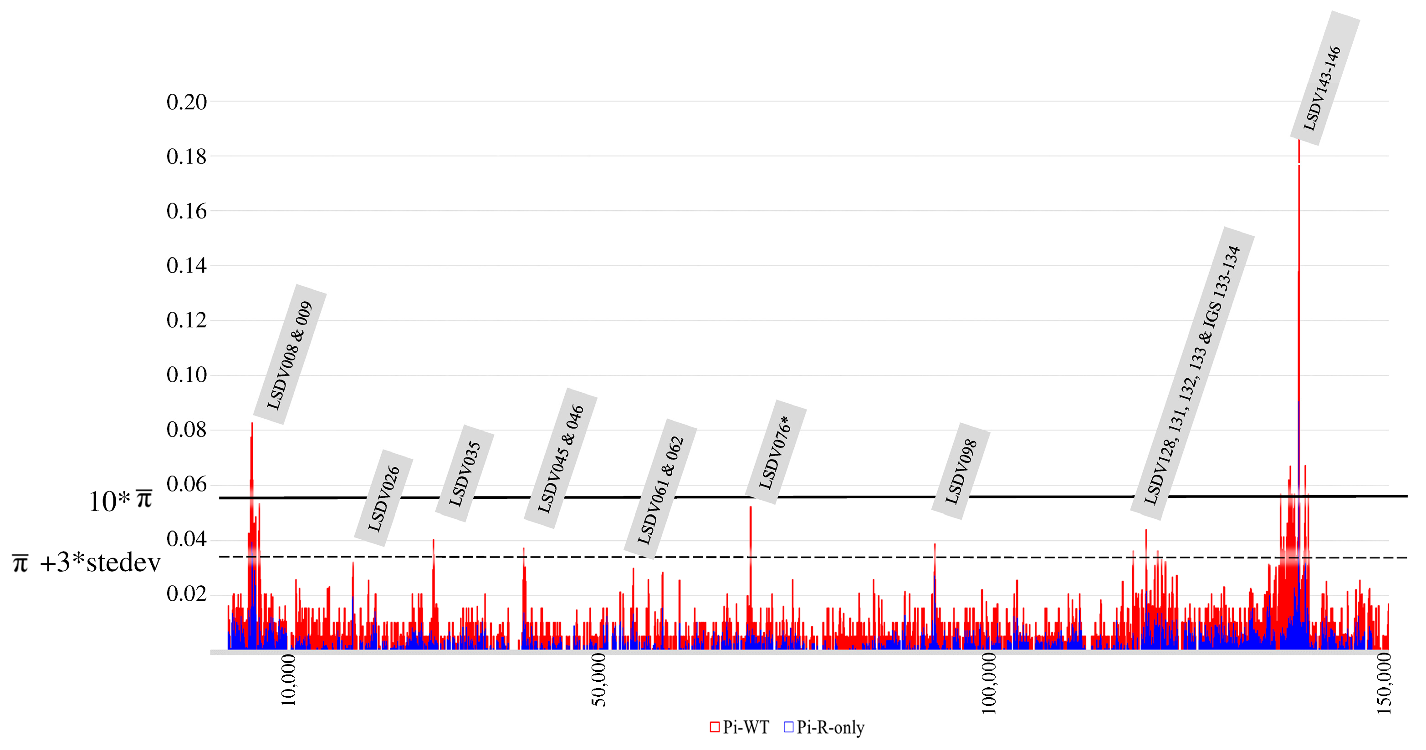Click the pi +3*stedev threshold label

[x=87, y=563]
